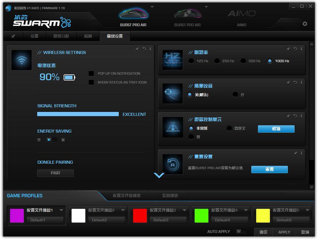The image size is (318, 239).
Task: Expand the 配置文件编组5 profile dropdown
Action: [x=307, y=210]
